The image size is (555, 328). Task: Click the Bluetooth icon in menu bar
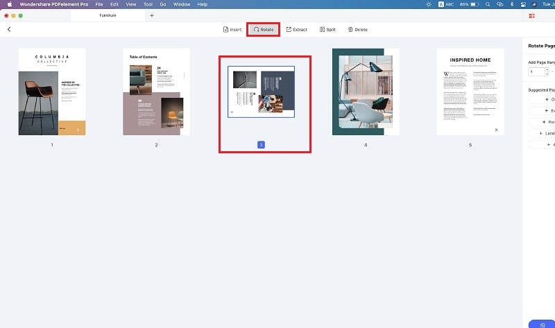pyautogui.click(x=512, y=4)
